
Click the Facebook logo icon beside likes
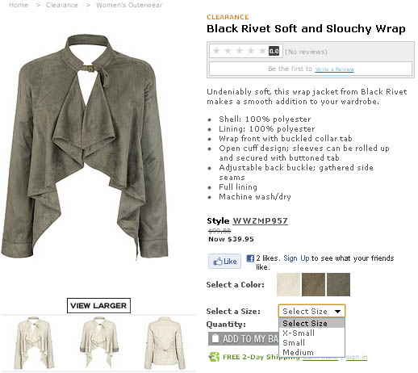[250, 258]
